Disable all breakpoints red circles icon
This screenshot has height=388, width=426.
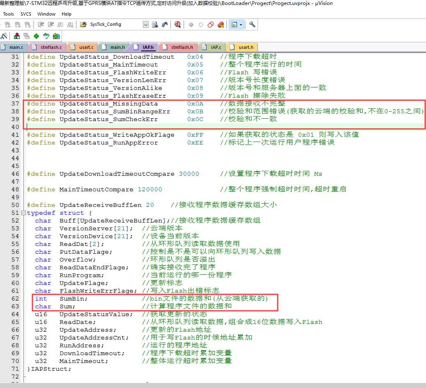pos(211,25)
